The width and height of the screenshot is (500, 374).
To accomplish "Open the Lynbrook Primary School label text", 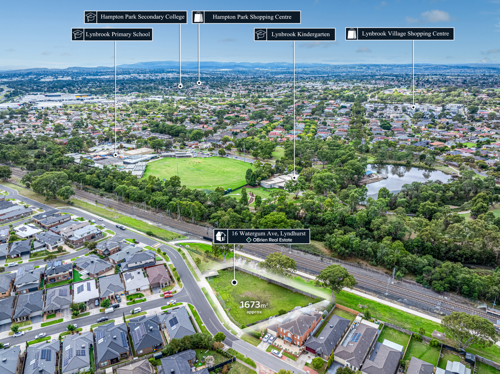I will coord(117,35).
